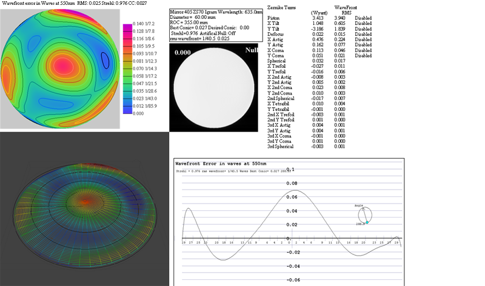Click the '0.047 1/21.5' legend label
This screenshot has height=286, width=485.
point(145,84)
